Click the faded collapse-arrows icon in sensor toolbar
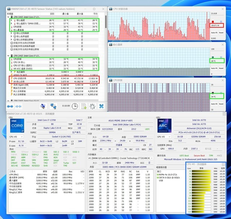The width and height of the screenshot is (231, 219). coord(18,106)
